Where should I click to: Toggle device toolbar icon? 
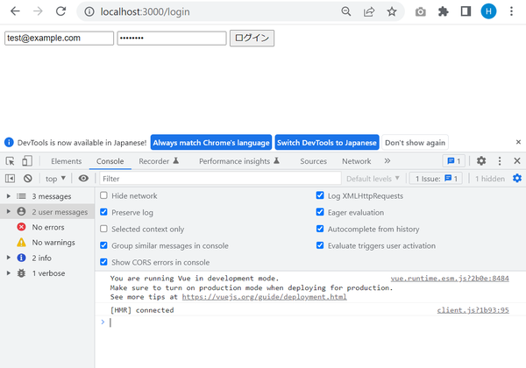click(x=27, y=161)
